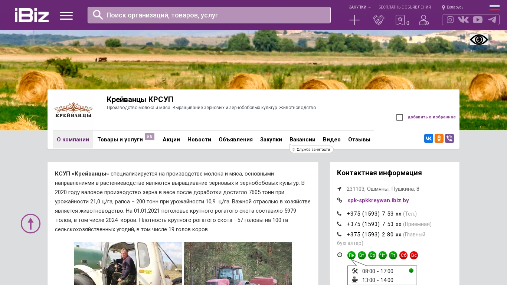Open the iBiz home logo
The image size is (507, 285).
tap(32, 15)
